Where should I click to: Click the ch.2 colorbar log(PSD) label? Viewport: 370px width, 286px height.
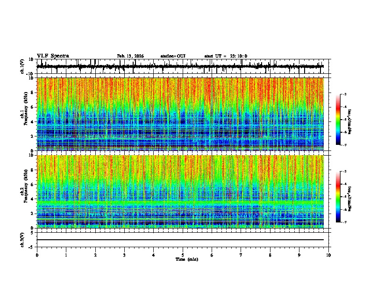pos(350,199)
